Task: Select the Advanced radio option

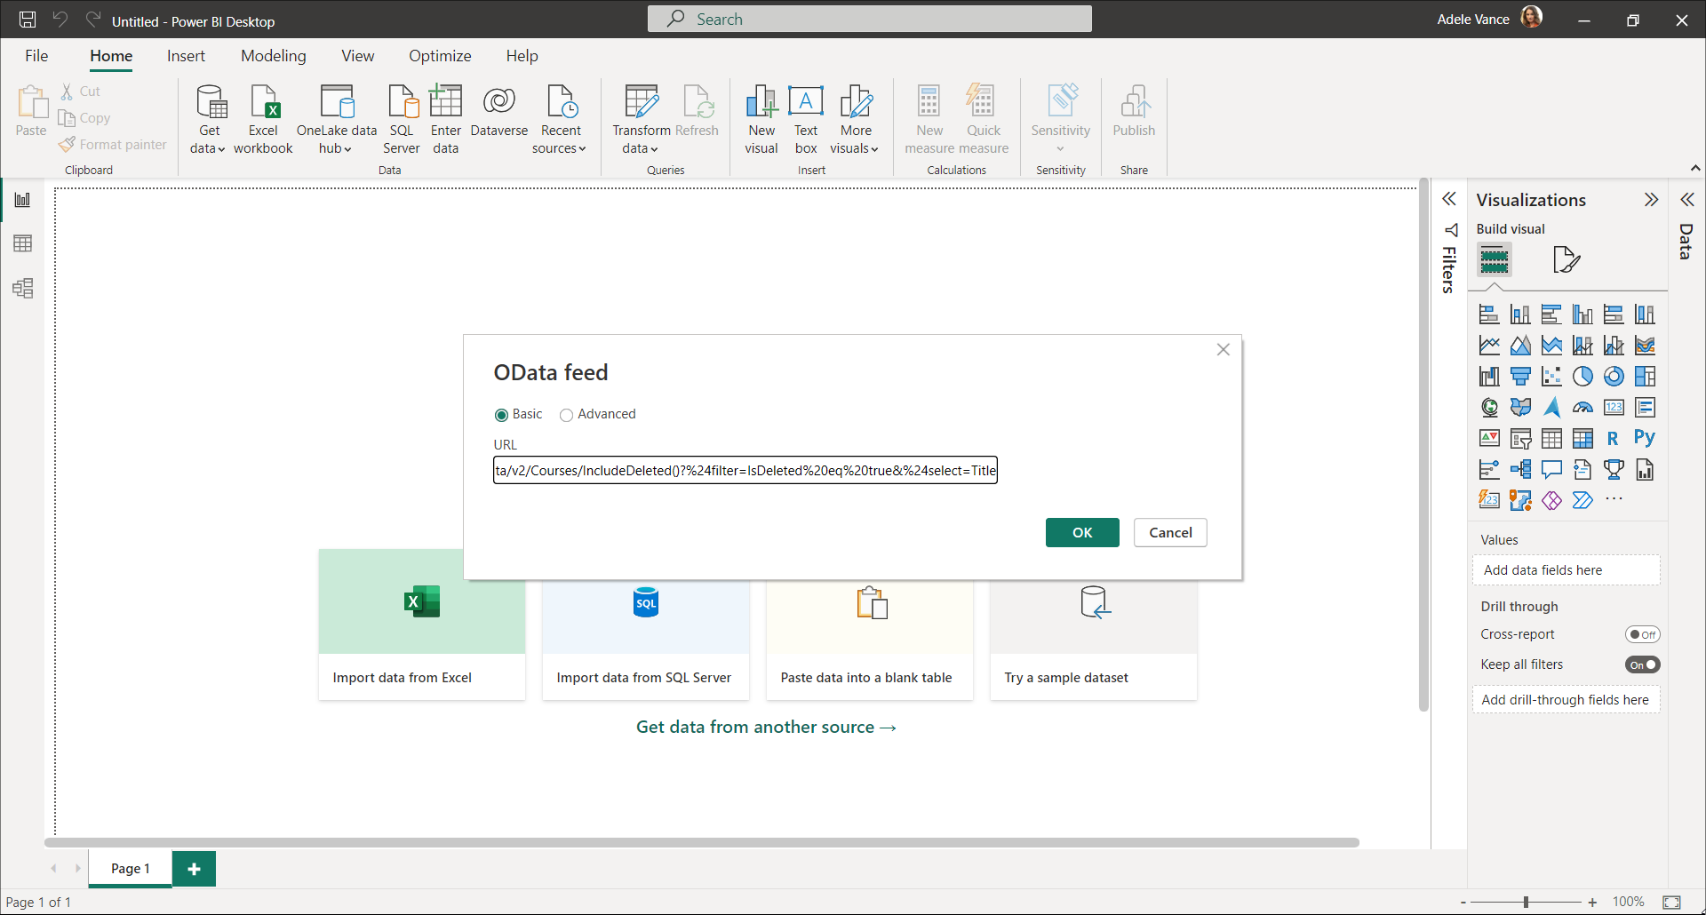Action: pyautogui.click(x=566, y=415)
